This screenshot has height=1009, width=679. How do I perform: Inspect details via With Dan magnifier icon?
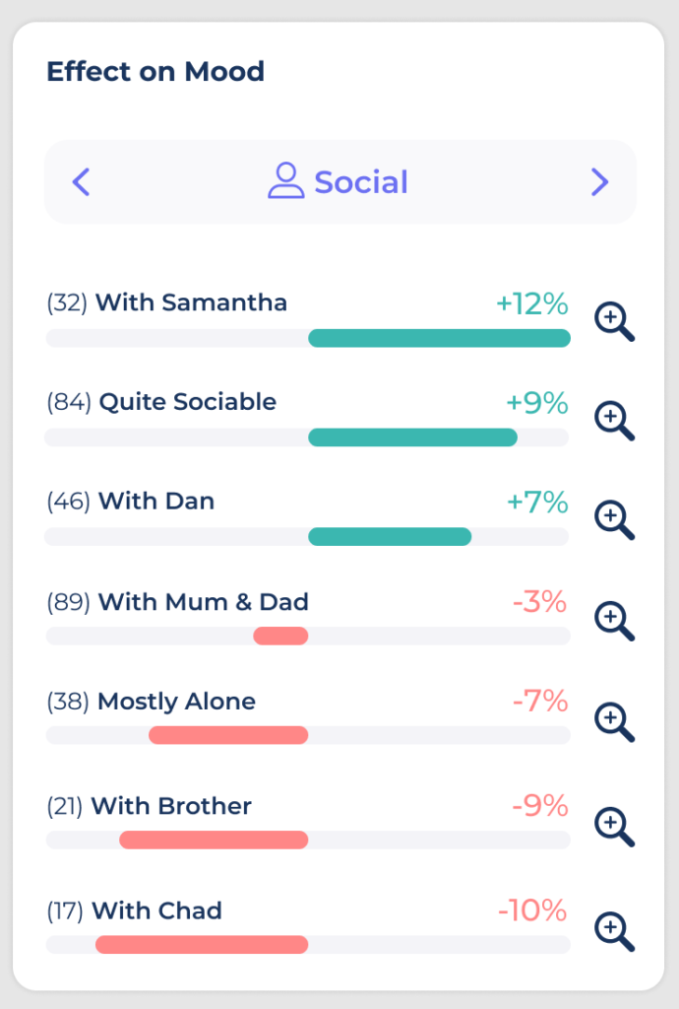click(613, 521)
